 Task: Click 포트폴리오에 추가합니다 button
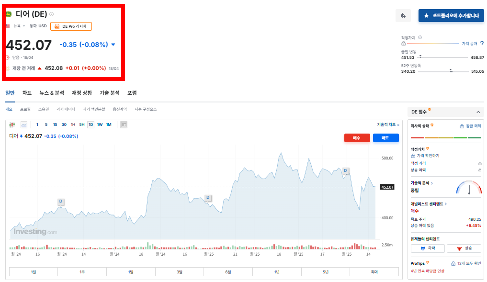pos(451,15)
